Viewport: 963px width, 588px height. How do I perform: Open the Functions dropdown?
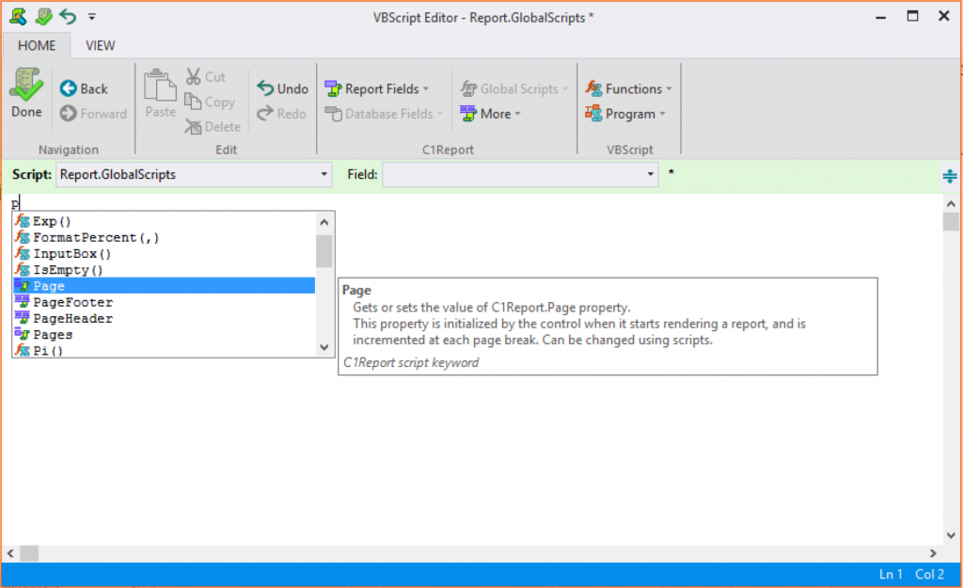pyautogui.click(x=628, y=88)
